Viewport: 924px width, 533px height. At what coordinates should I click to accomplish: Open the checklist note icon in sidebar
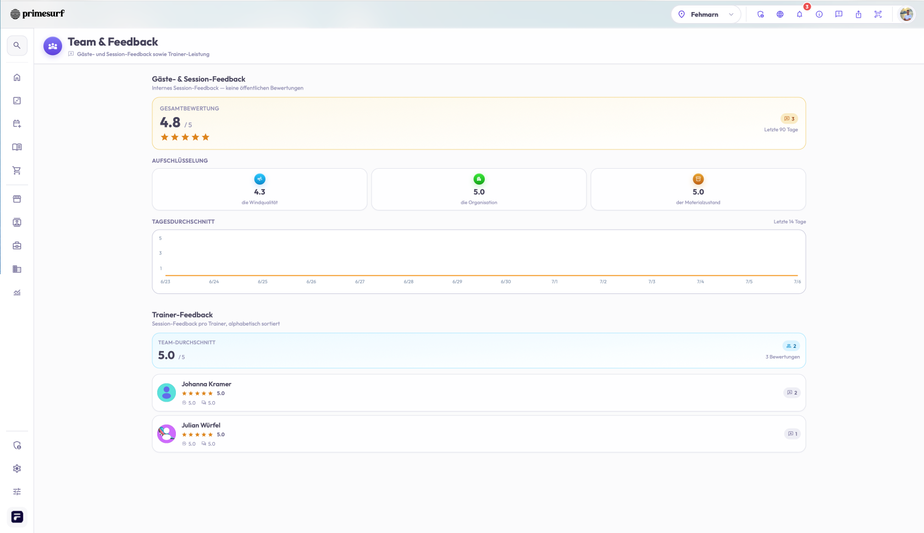[17, 101]
